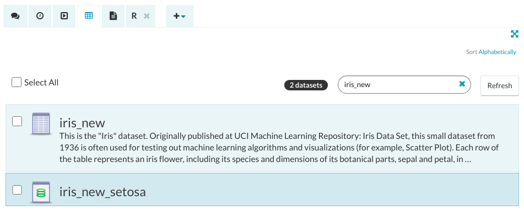This screenshot has height=221, width=524.
Task: Switch to the clock history tab
Action: 40,16
